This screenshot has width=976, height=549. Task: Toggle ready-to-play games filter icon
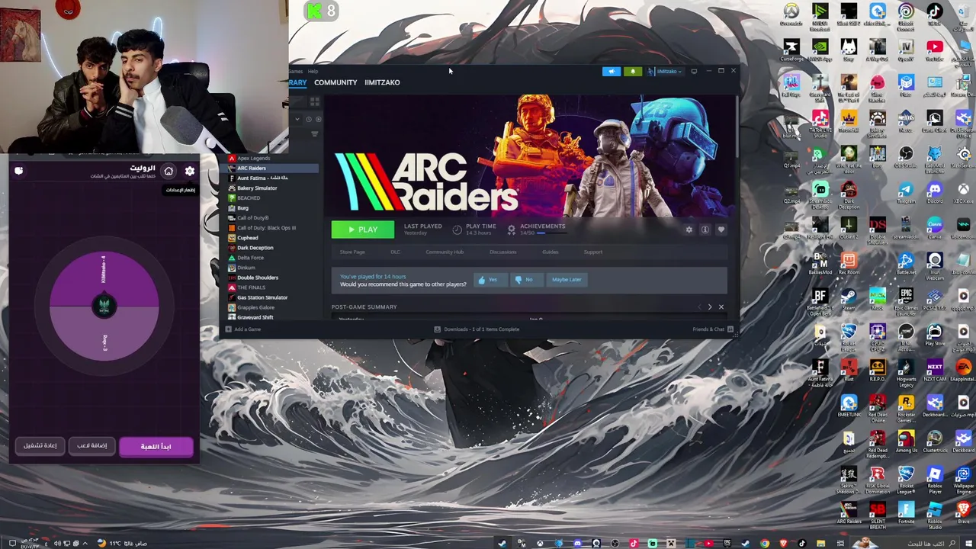click(318, 119)
